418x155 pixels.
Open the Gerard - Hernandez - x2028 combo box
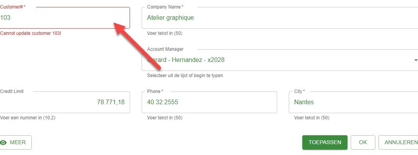coord(280,60)
